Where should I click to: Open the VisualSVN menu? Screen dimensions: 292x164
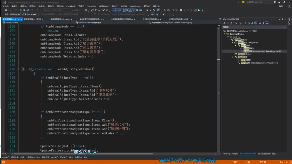point(92,6)
